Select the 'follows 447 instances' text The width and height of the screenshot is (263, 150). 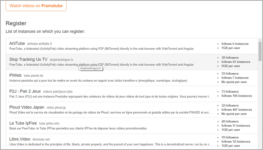(237, 110)
